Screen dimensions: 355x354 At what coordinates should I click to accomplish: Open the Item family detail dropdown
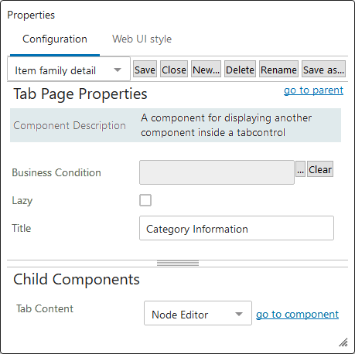pos(69,70)
